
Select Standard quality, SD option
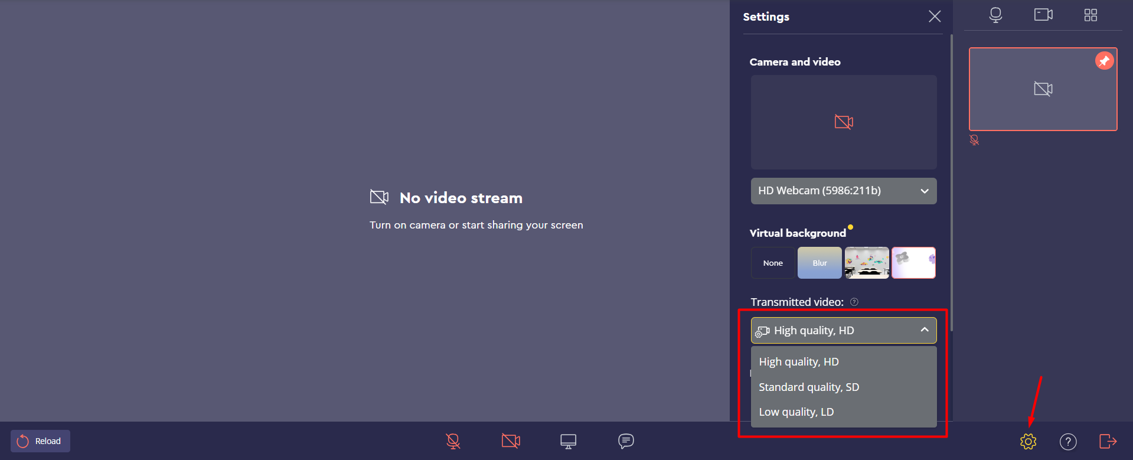click(808, 387)
